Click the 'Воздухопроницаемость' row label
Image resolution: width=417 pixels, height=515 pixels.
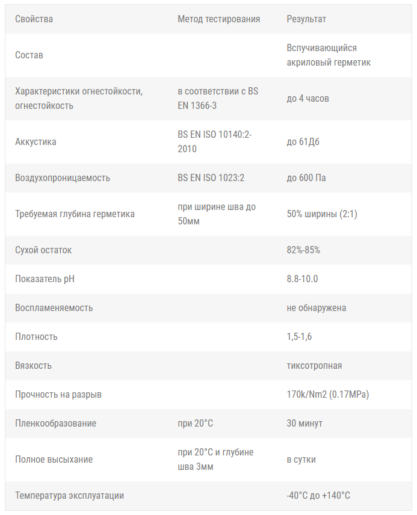tap(63, 177)
